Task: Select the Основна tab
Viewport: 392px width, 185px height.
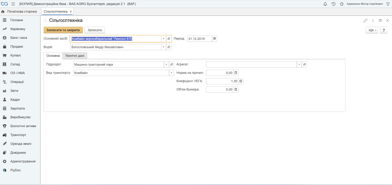Action: [53, 56]
